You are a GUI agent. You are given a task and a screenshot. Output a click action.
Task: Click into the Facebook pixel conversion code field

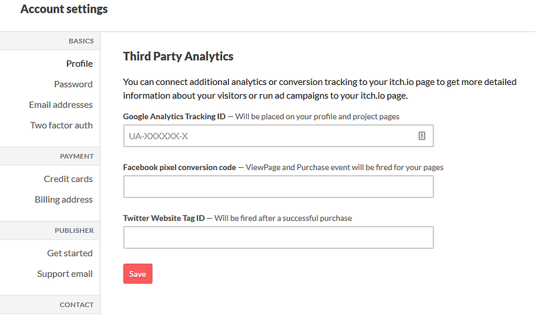(x=278, y=187)
